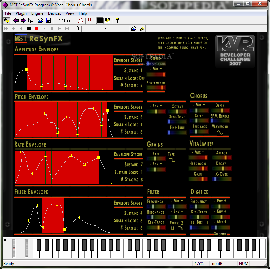Adjust the VitaLimiter Headroom slider
Viewport: 270px width, 269px height.
coord(198,168)
